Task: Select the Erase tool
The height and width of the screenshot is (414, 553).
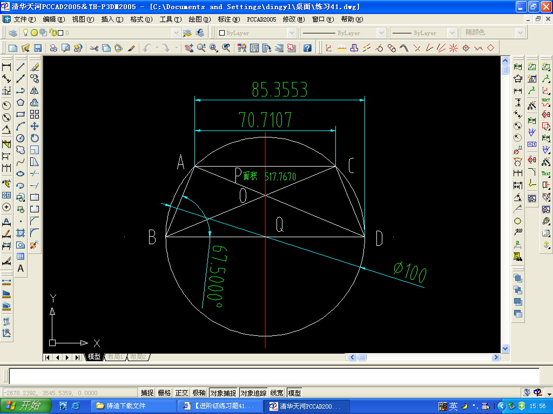Action: (x=35, y=67)
